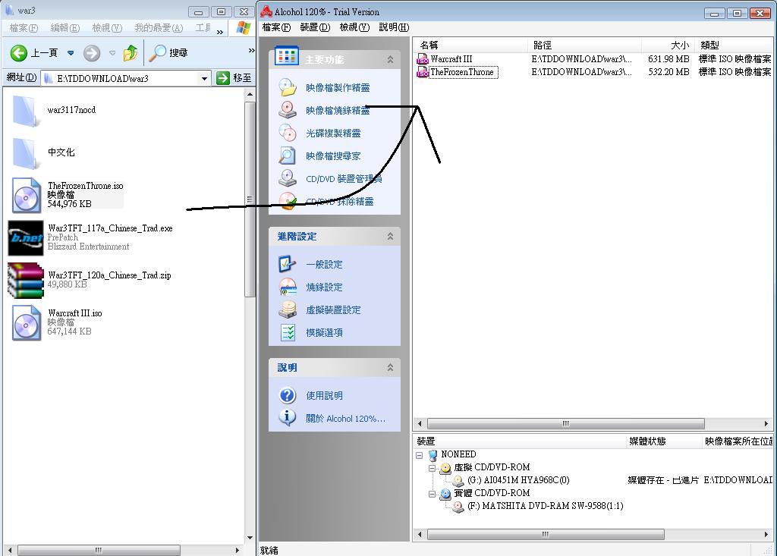The height and width of the screenshot is (556, 777).
Task: Collapse the 虛擬 CD/DVD-ROM tree node
Action: pos(432,467)
